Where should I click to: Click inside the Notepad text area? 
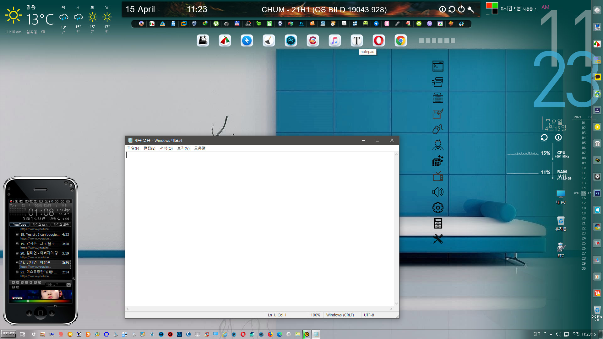click(260, 229)
